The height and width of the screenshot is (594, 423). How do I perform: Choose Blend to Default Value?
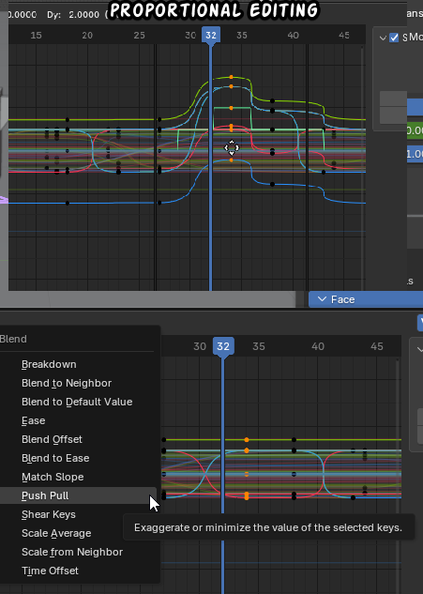[x=77, y=402]
